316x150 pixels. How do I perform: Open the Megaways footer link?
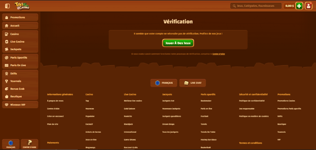coord(90,148)
